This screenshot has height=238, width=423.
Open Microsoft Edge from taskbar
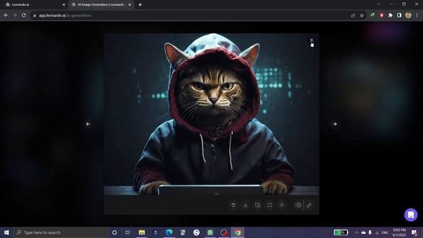(169, 232)
